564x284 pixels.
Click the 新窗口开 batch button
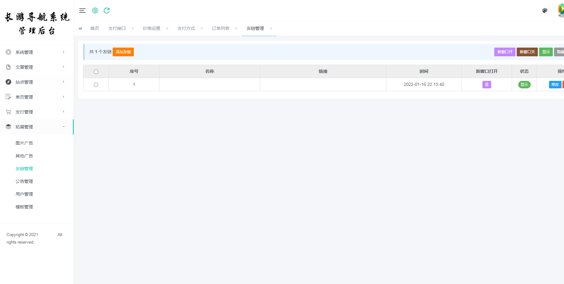pyautogui.click(x=505, y=52)
